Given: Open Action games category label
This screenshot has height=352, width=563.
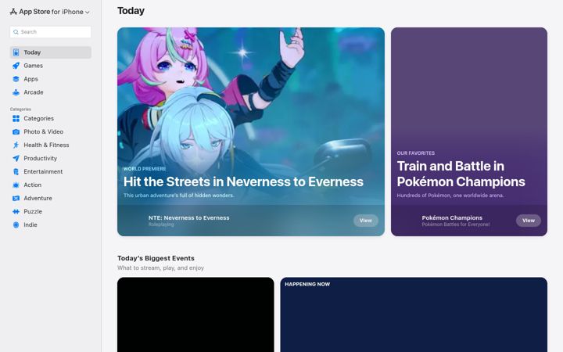Looking at the screenshot, I should (33, 185).
